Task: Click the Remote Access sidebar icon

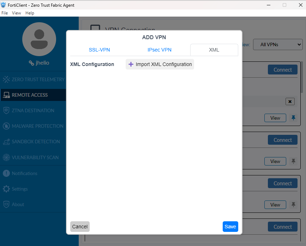Action: [x=6, y=95]
